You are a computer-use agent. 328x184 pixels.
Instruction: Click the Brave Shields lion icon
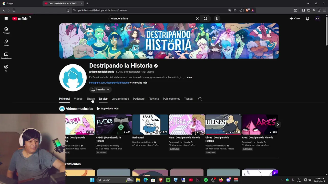pos(247,10)
